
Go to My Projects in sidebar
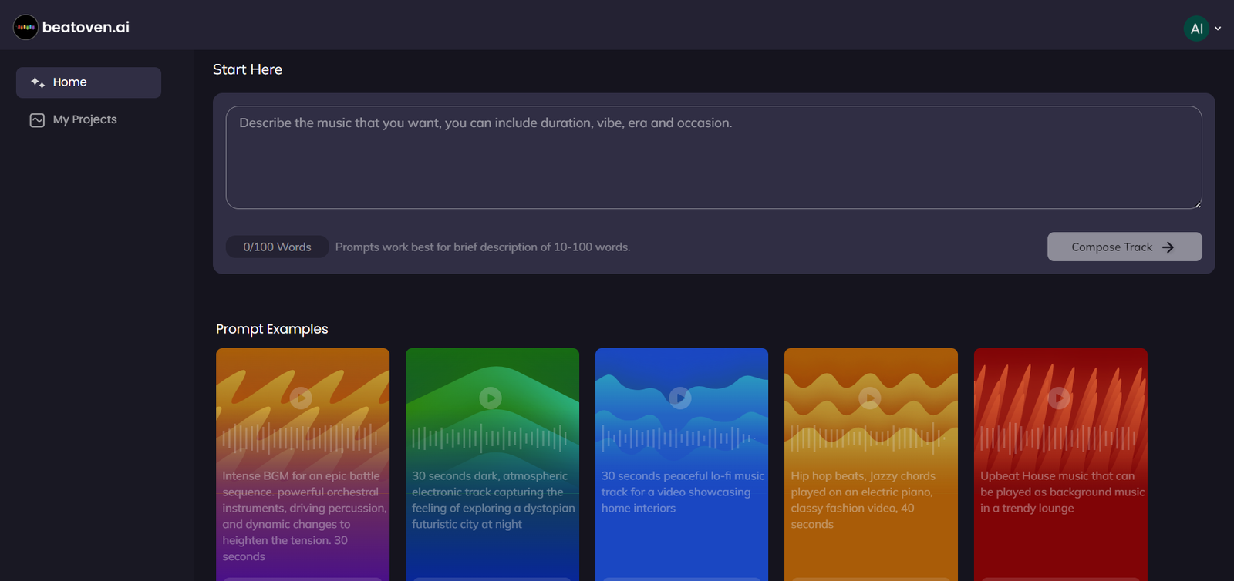tap(85, 119)
